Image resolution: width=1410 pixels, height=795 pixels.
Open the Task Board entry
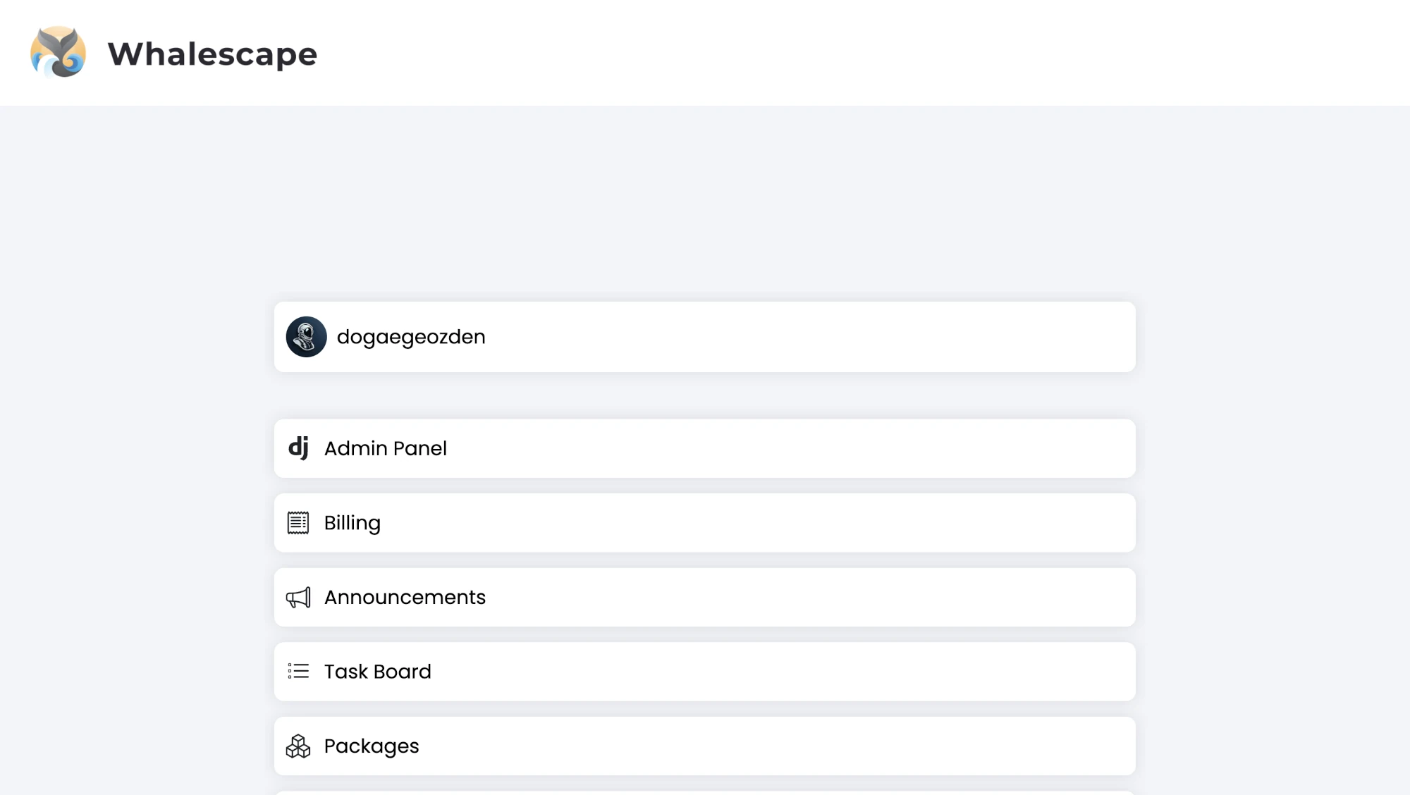[705, 672]
